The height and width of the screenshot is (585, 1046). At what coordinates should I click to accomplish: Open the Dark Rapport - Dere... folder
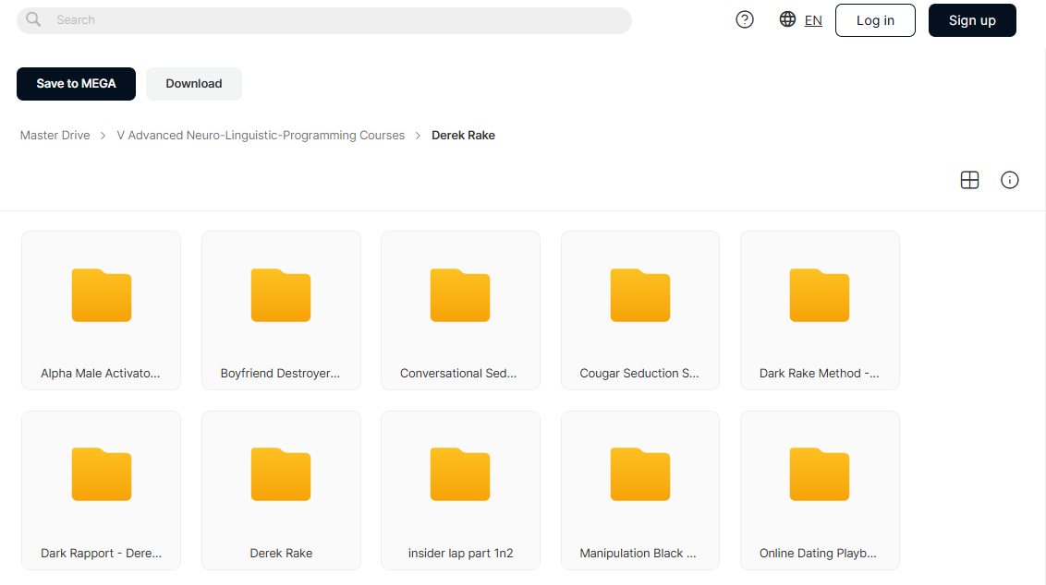(x=102, y=490)
